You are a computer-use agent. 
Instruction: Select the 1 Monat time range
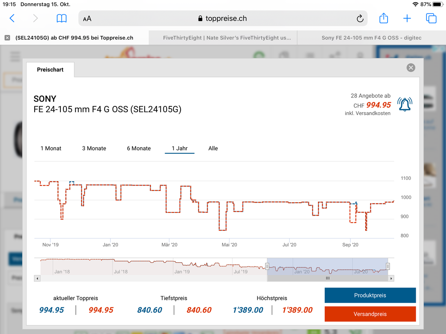pyautogui.click(x=51, y=148)
